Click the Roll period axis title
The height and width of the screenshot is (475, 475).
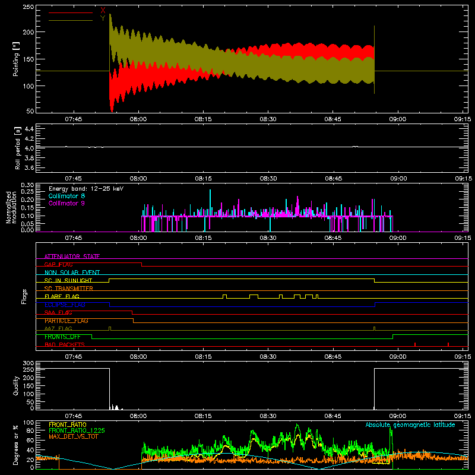[17, 148]
